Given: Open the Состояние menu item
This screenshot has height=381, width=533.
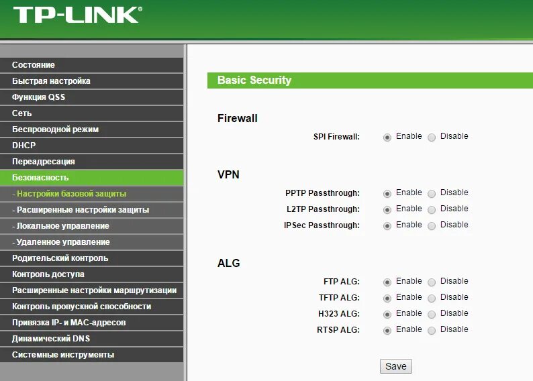Looking at the screenshot, I should 34,65.
